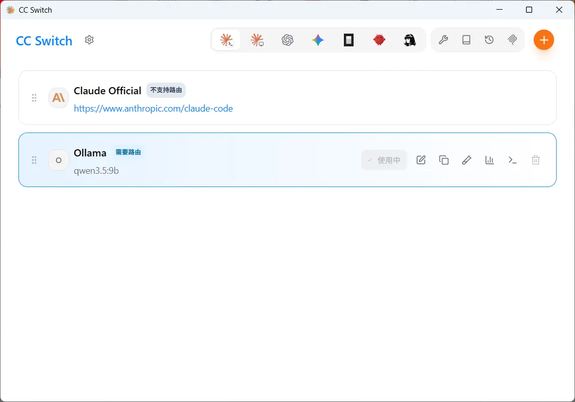The height and width of the screenshot is (402, 575).
Task: Open the book icon in toolbar
Action: (466, 40)
